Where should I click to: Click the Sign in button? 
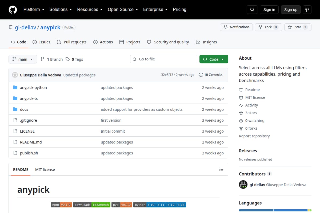[x=269, y=10]
